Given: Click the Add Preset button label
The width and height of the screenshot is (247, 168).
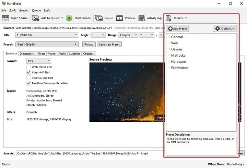Looking at the screenshot, I should (x=180, y=29).
